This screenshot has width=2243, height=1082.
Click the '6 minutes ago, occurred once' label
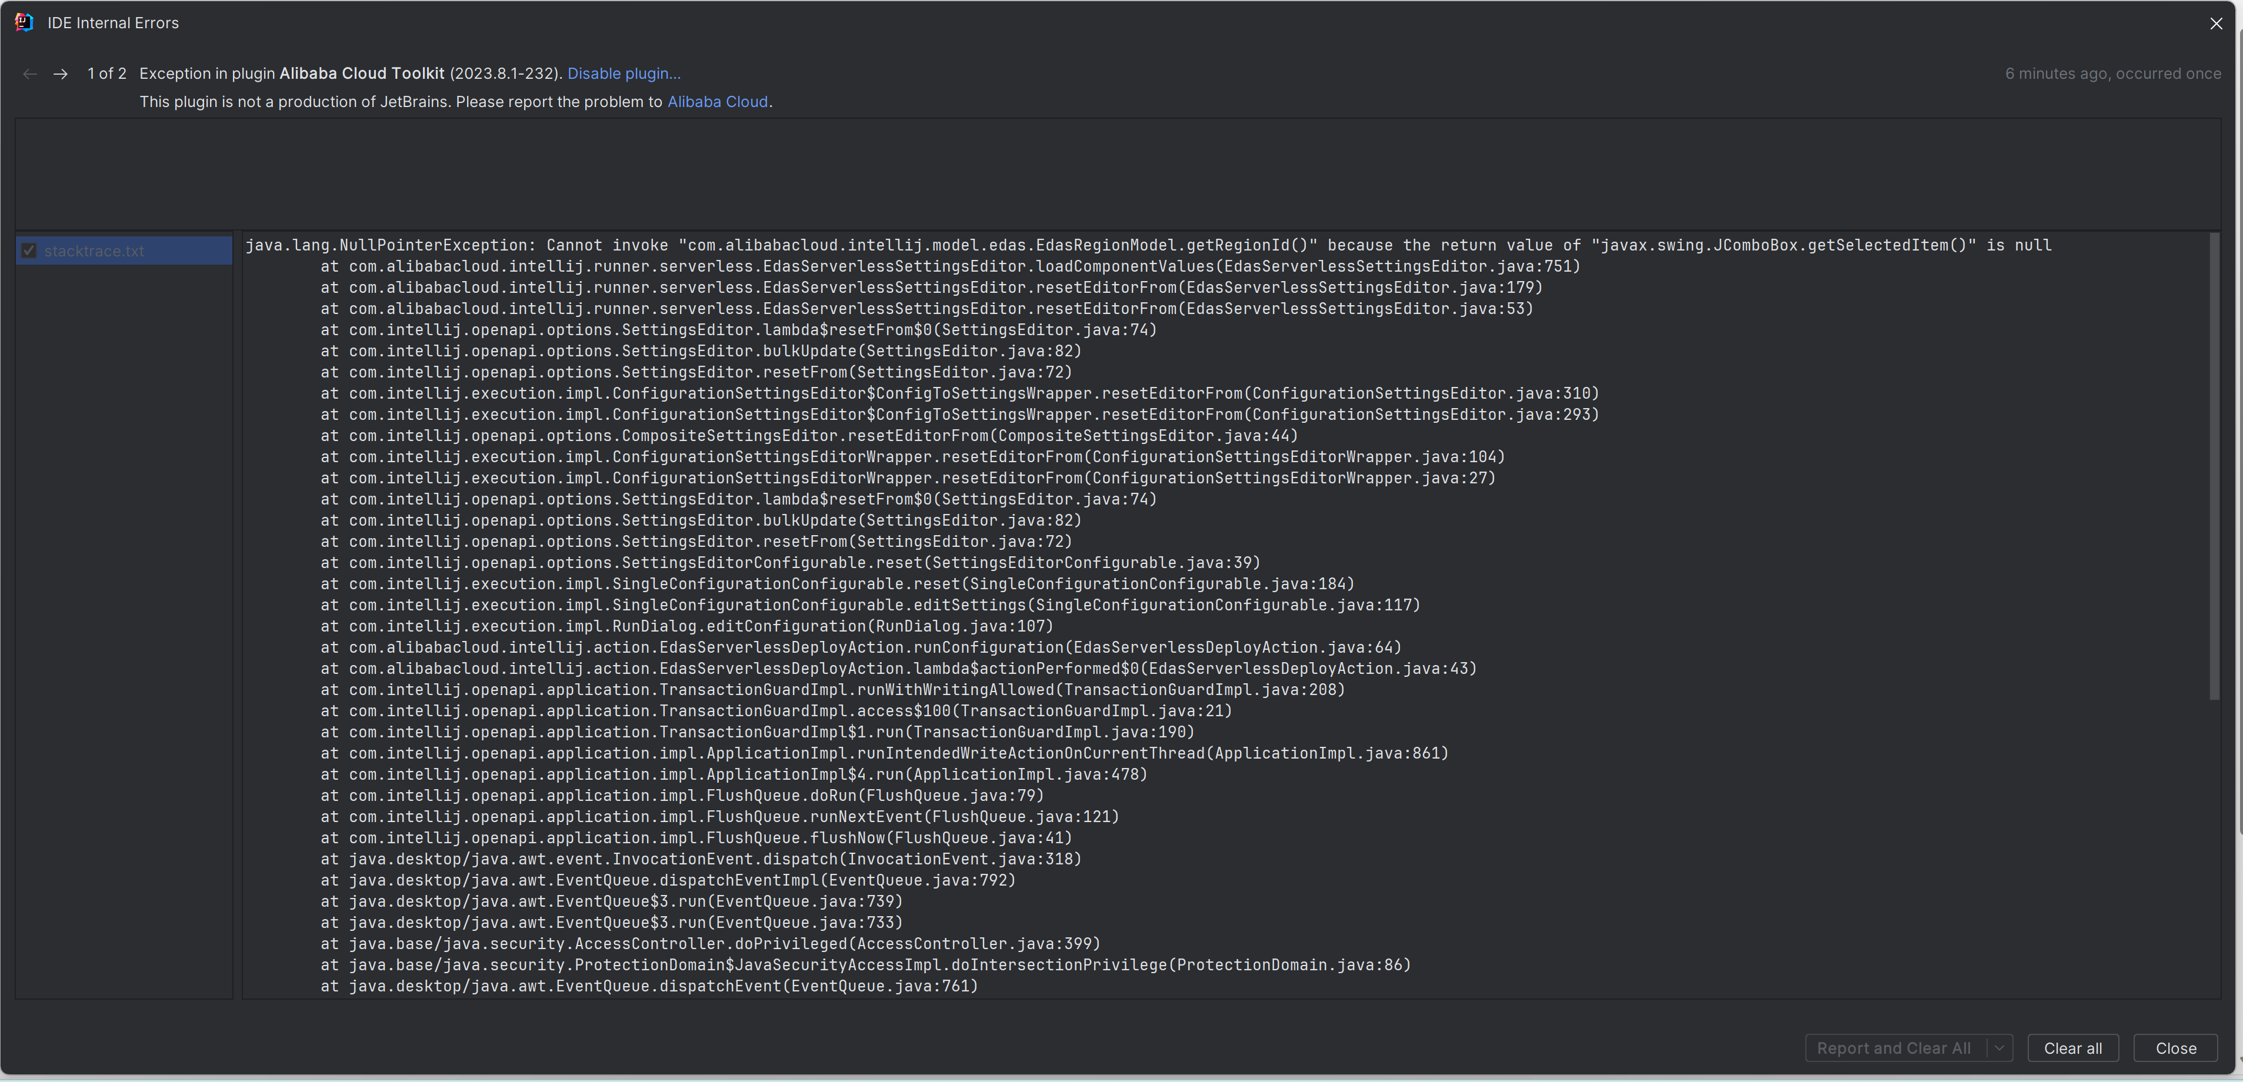[2112, 74]
